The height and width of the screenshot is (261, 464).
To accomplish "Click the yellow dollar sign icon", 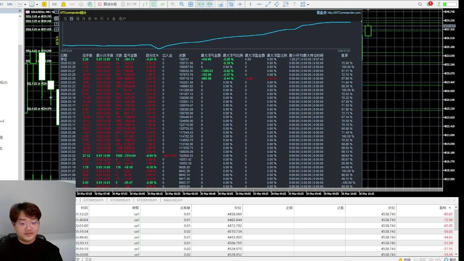I will 44,4.
